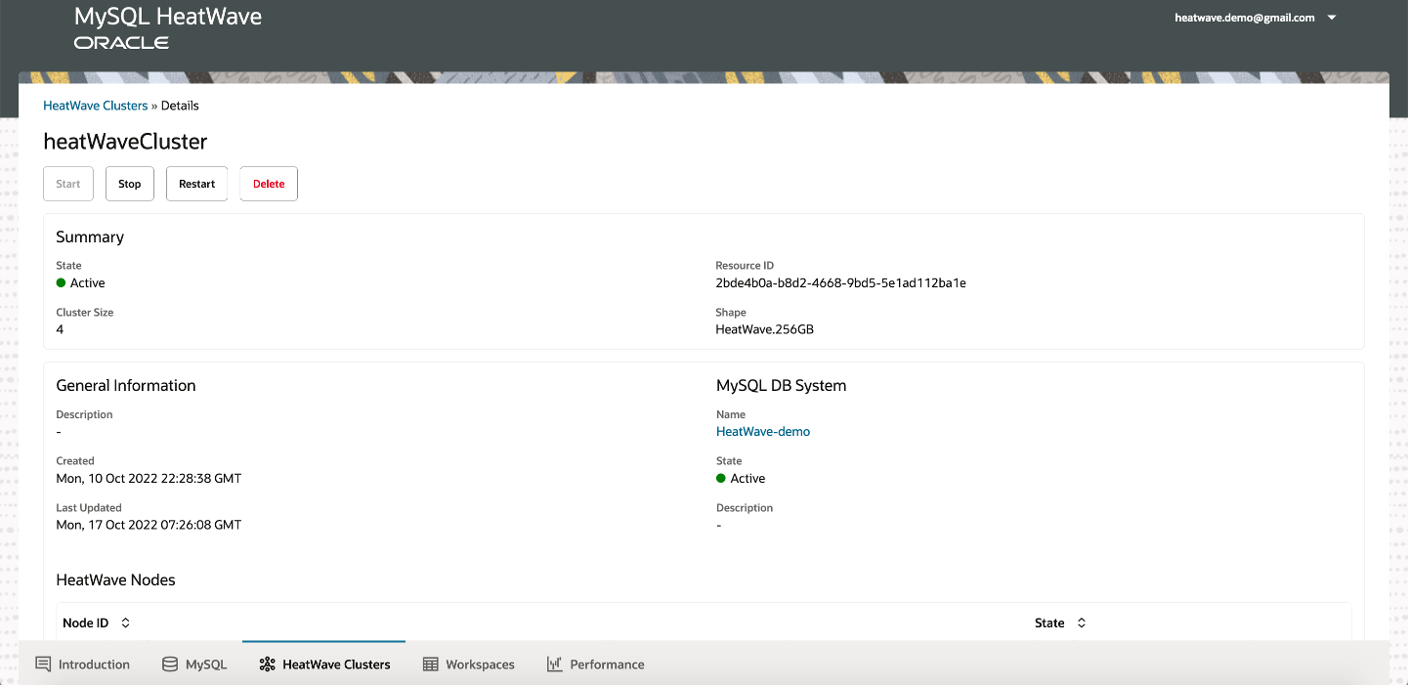Select the Introduction chat icon in bottom bar
Image resolution: width=1409 pixels, height=686 pixels.
pyautogui.click(x=43, y=664)
